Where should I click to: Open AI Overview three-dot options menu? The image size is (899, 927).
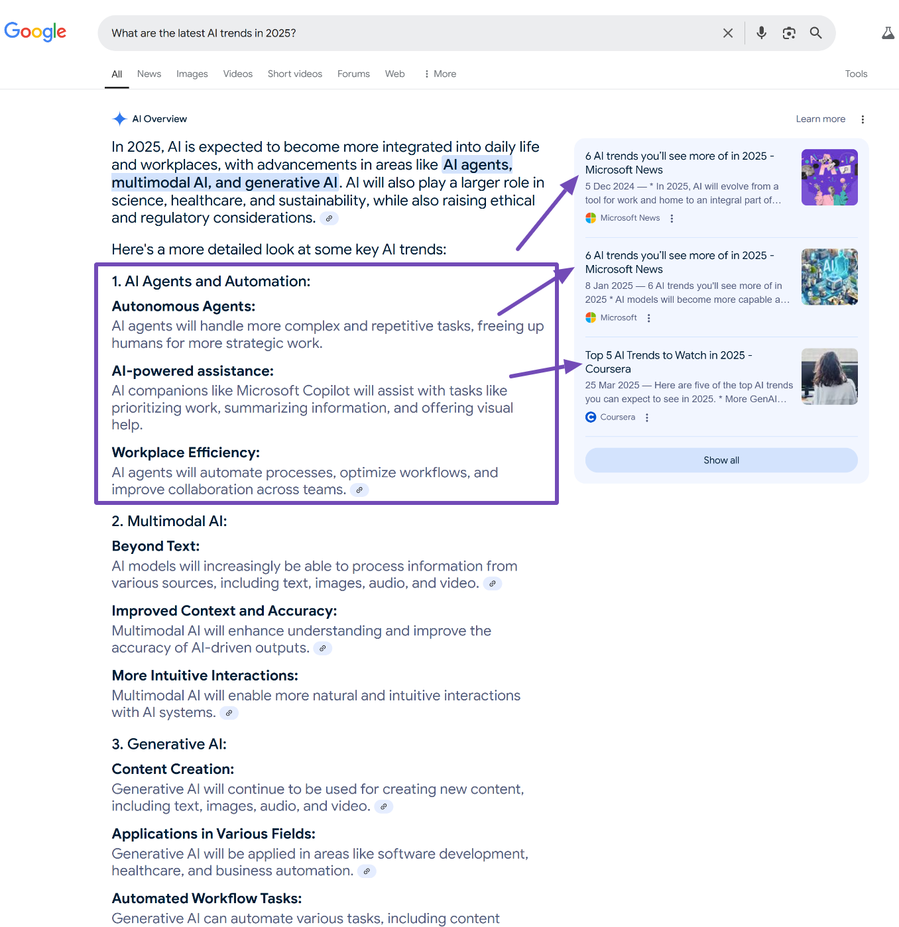(863, 119)
